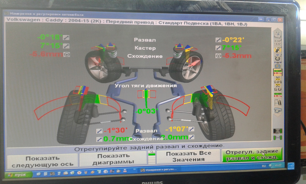
Task: Click wrench icon beside rear toe 2.0mm
Action: 191,137
